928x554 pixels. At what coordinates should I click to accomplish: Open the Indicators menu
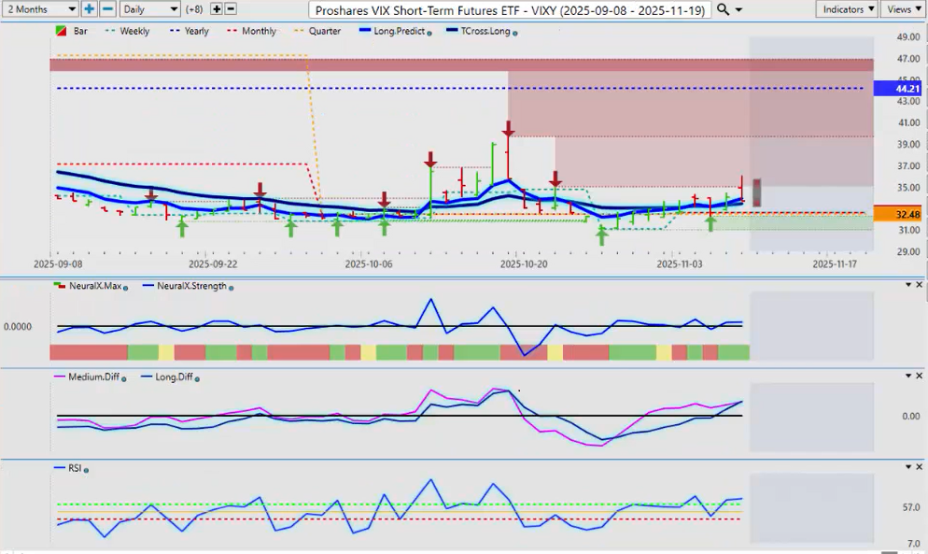click(x=846, y=8)
